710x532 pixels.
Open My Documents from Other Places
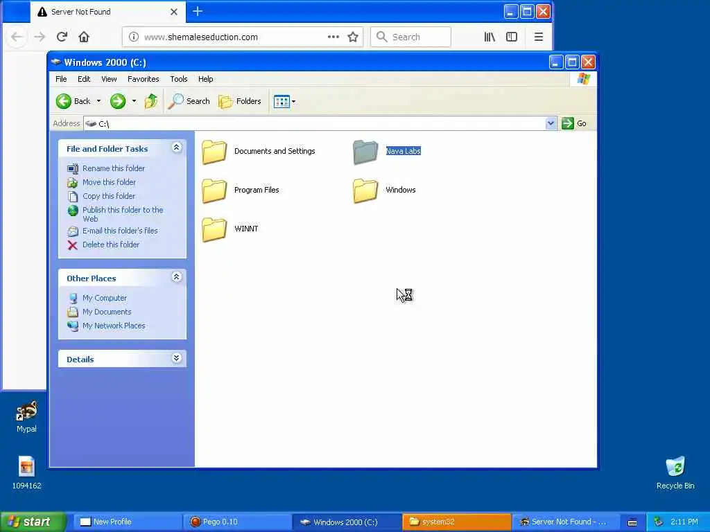click(107, 312)
